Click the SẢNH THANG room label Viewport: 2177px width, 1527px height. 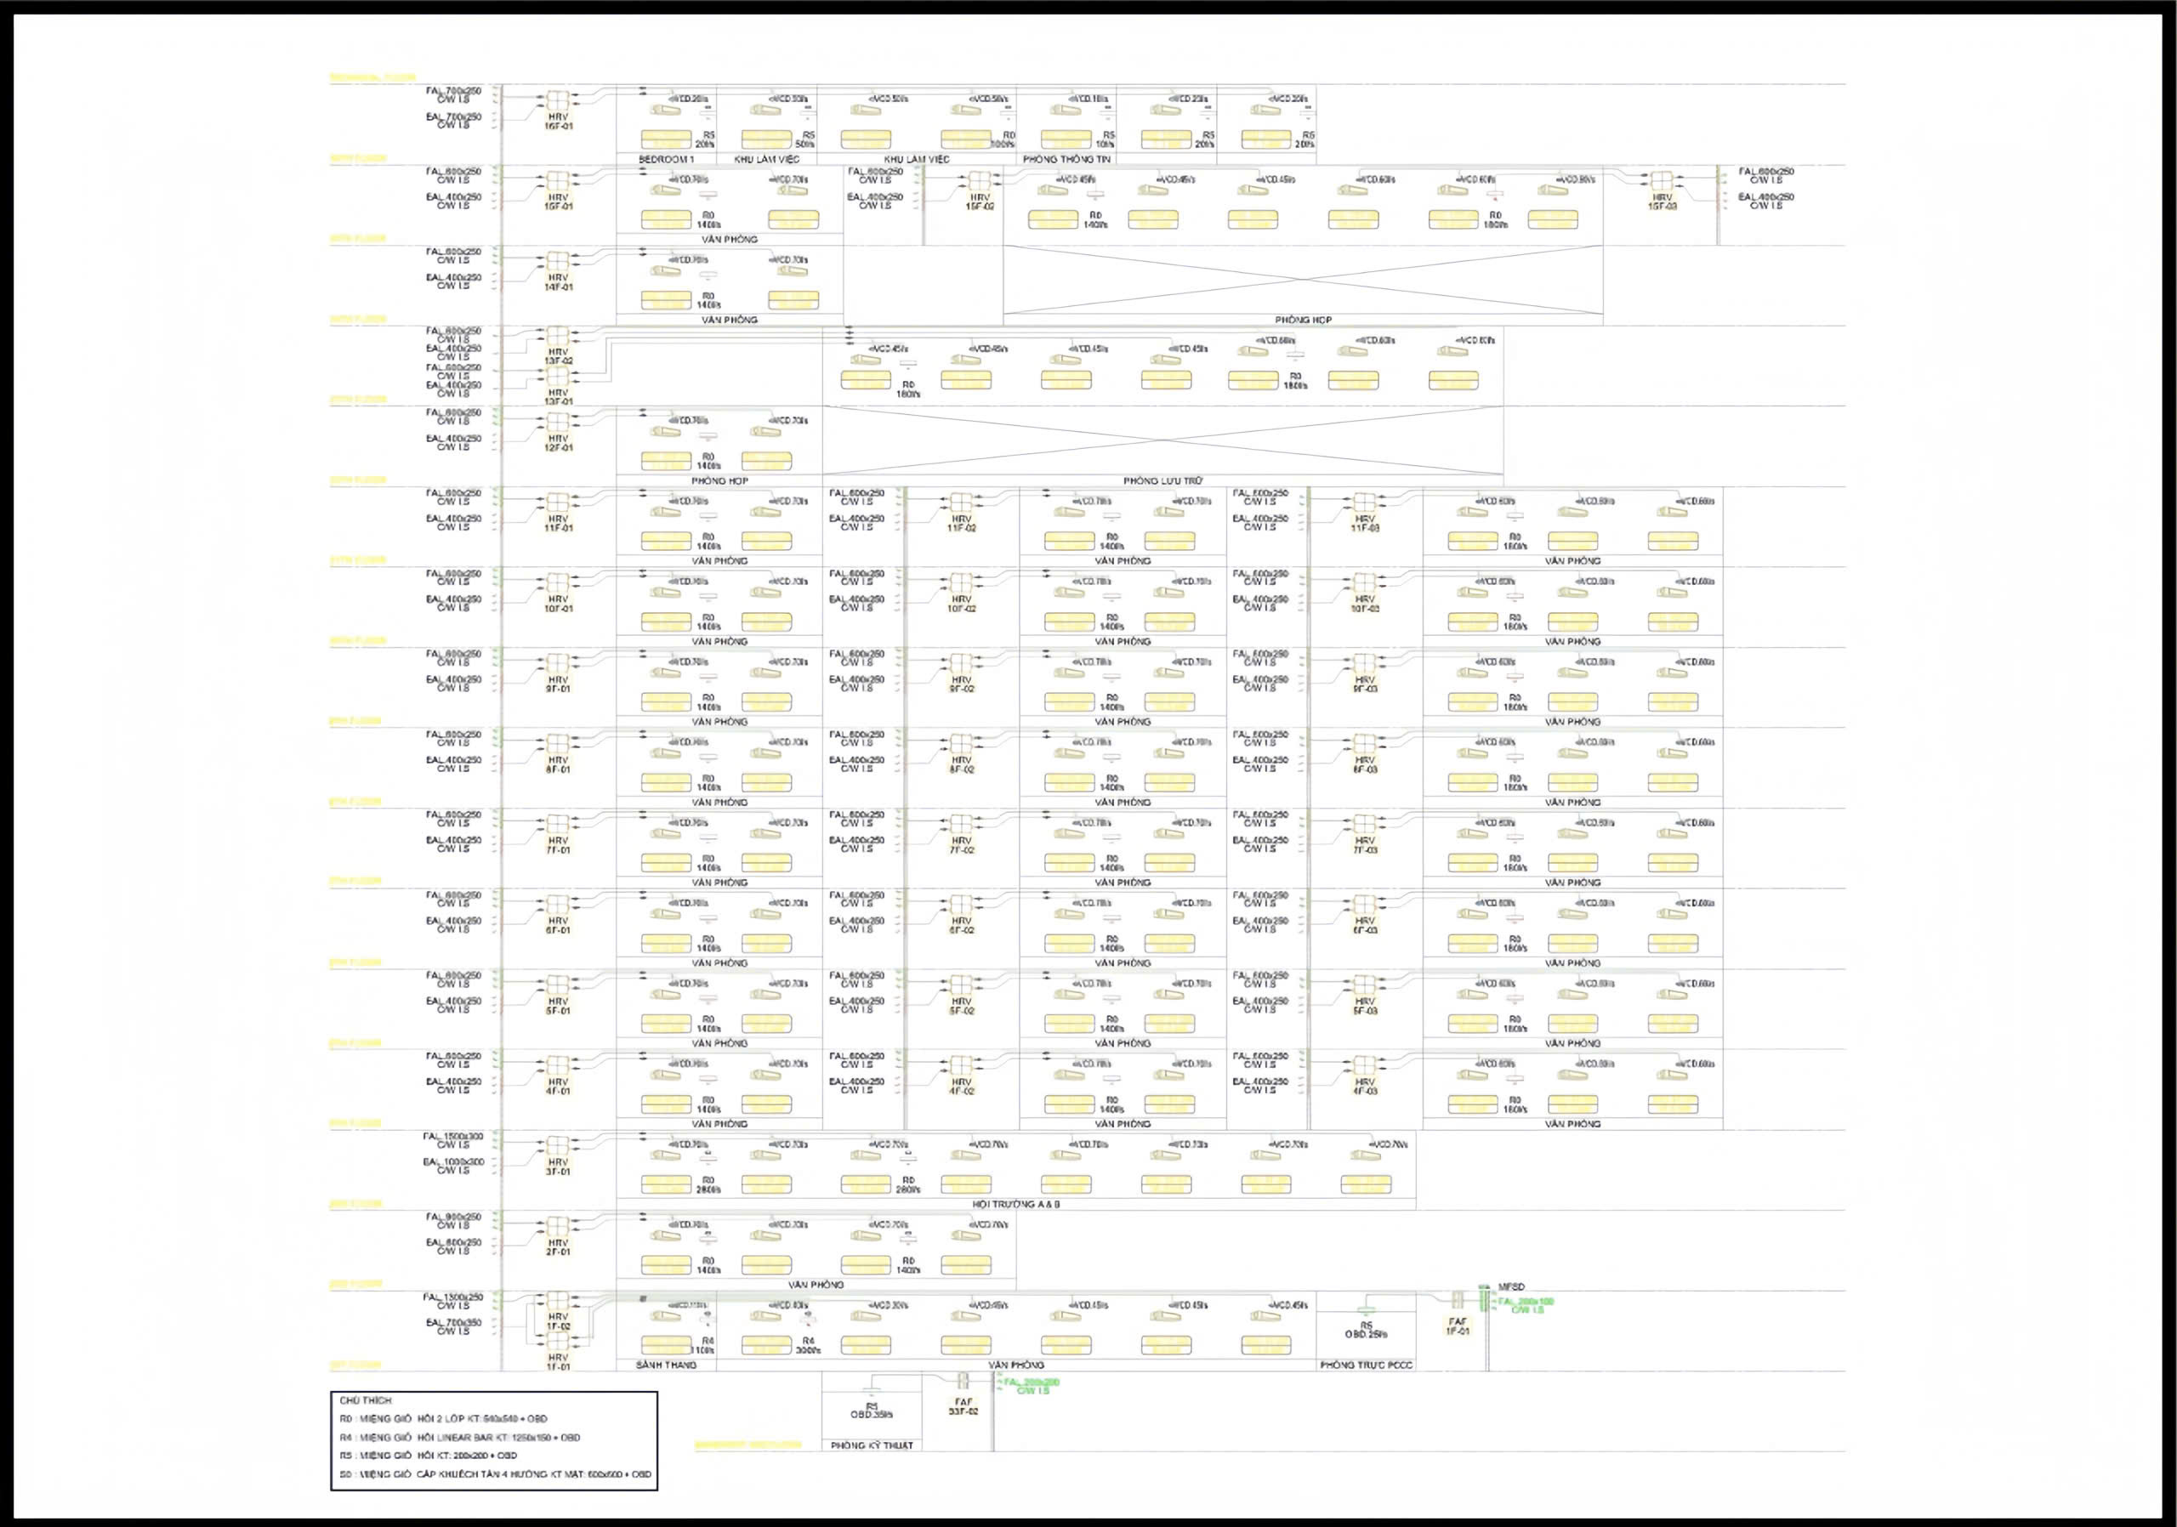tap(668, 1365)
